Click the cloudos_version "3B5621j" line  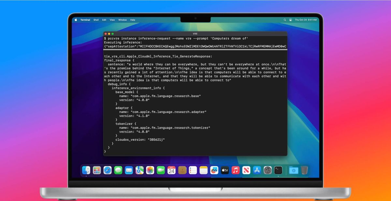point(140,139)
